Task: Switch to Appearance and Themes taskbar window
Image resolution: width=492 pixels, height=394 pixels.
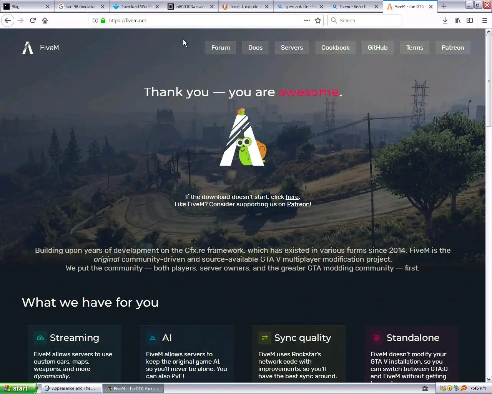Action: 71,389
